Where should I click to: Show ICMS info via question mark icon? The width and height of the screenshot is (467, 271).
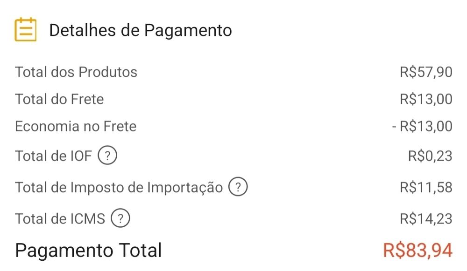pyautogui.click(x=120, y=218)
